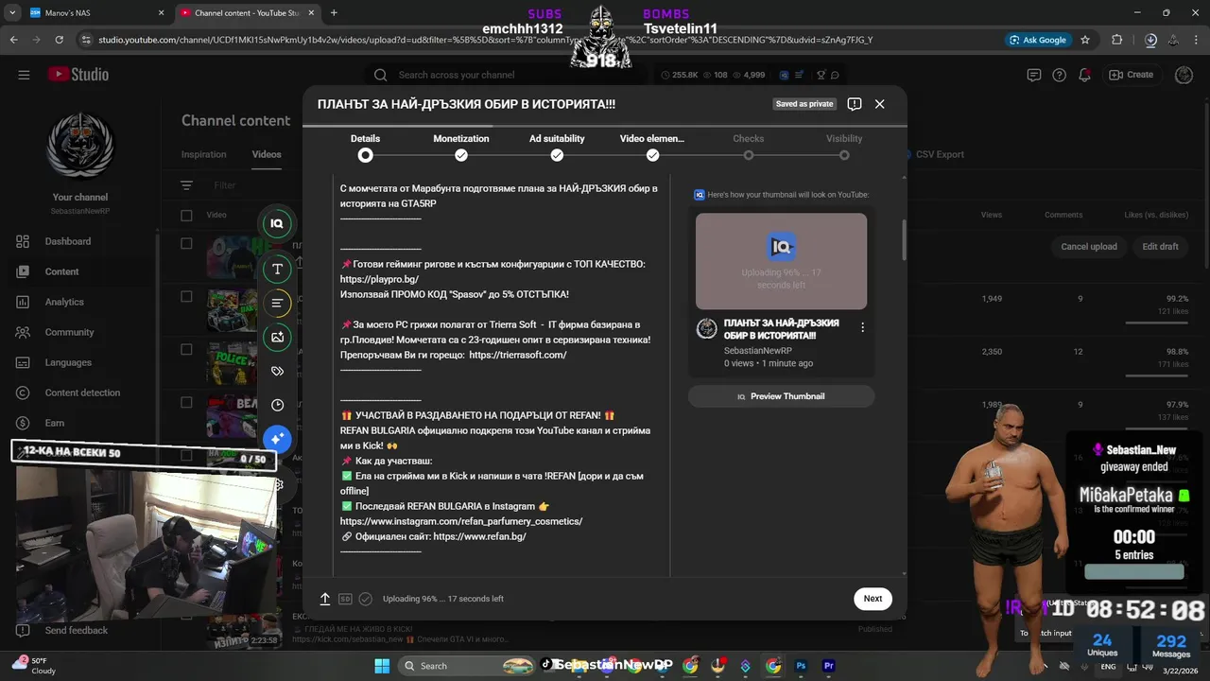Viewport: 1210px width, 681px height.
Task: Open the Windows Start menu
Action: click(382, 666)
